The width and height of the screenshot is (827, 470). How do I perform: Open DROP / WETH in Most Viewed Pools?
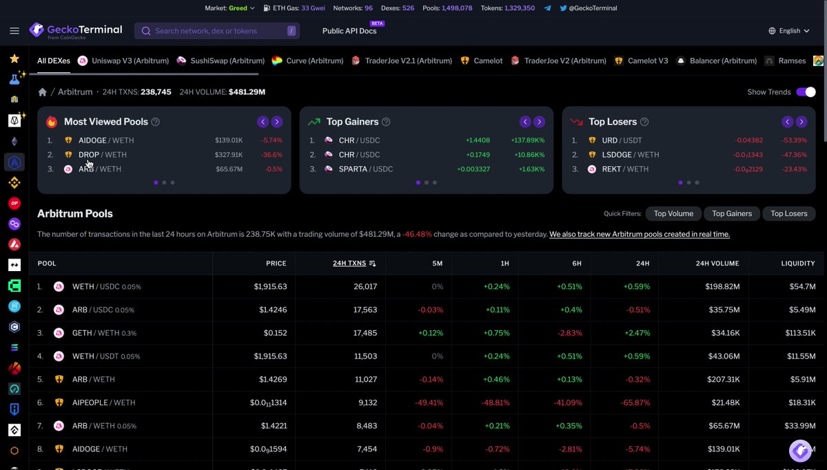pyautogui.click(x=164, y=155)
